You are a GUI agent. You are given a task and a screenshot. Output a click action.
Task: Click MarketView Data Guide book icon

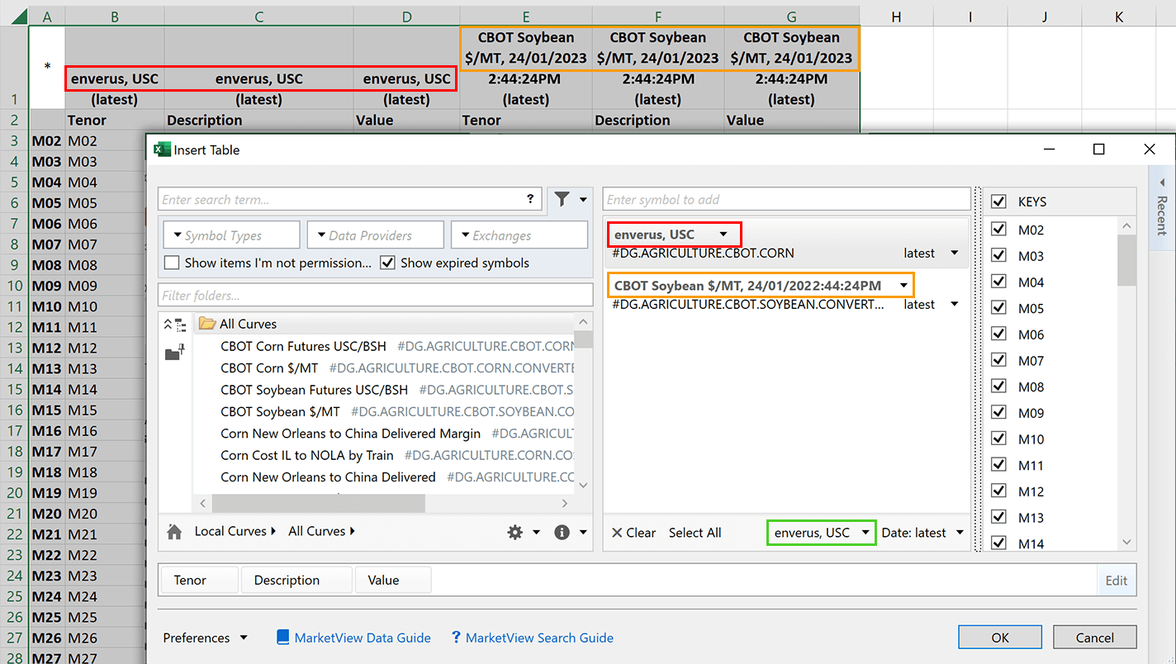click(x=283, y=638)
